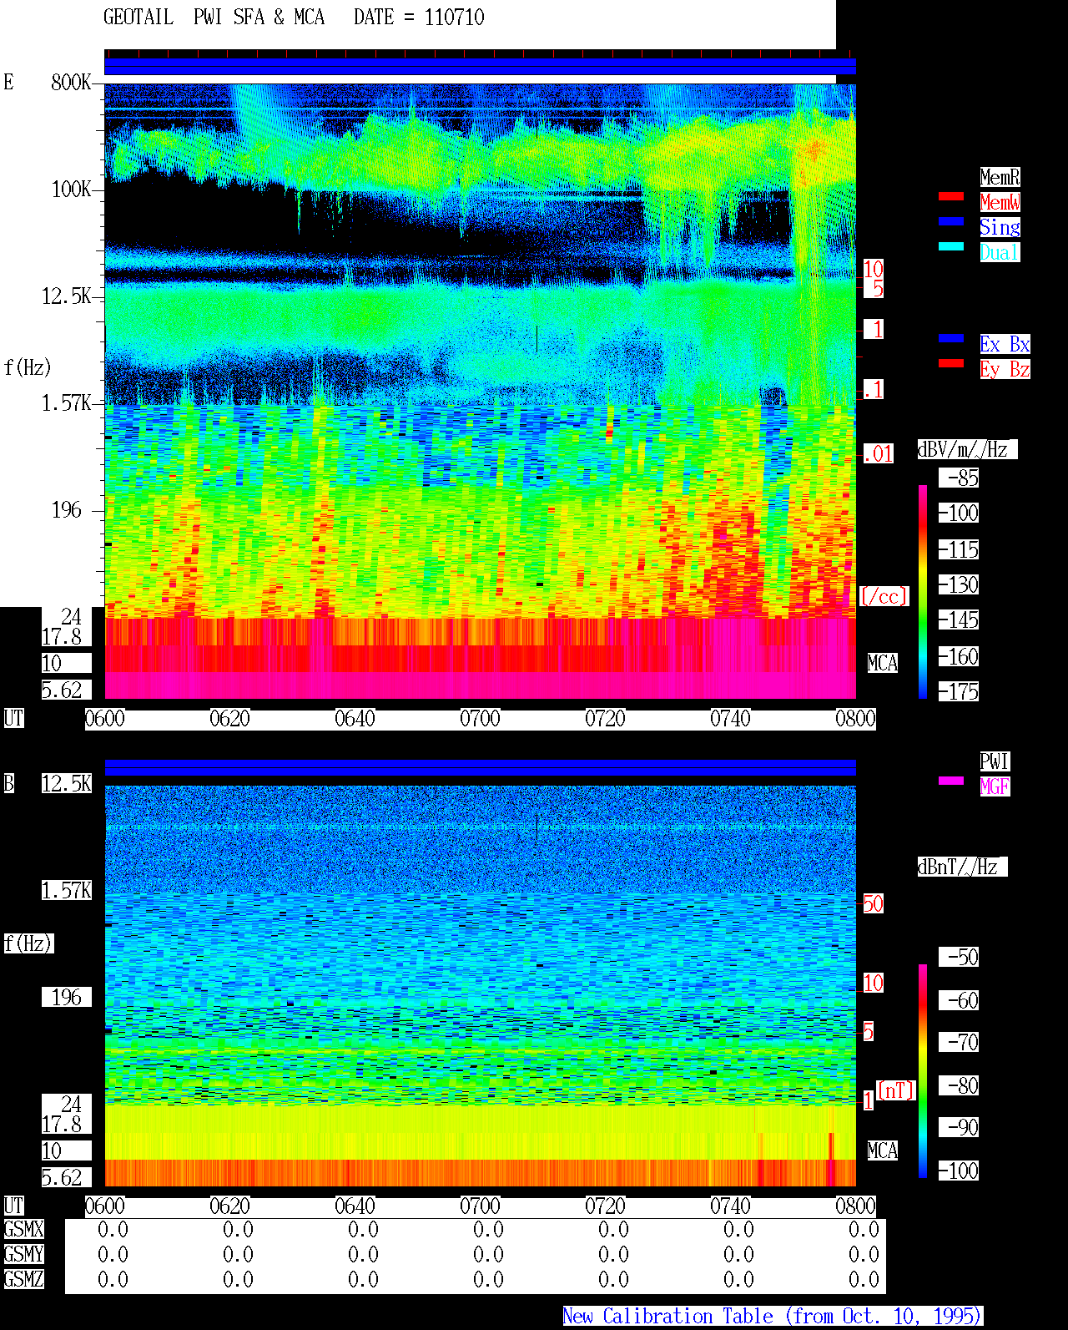1068x1330 pixels.
Task: Click the red .01 density tick label
Action: coord(878,454)
